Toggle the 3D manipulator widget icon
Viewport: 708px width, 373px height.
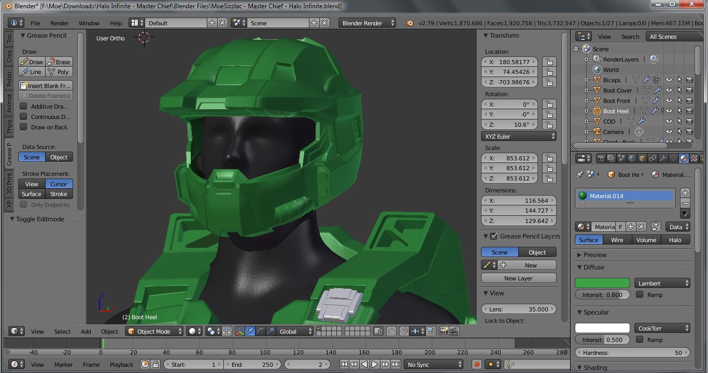[x=240, y=331]
